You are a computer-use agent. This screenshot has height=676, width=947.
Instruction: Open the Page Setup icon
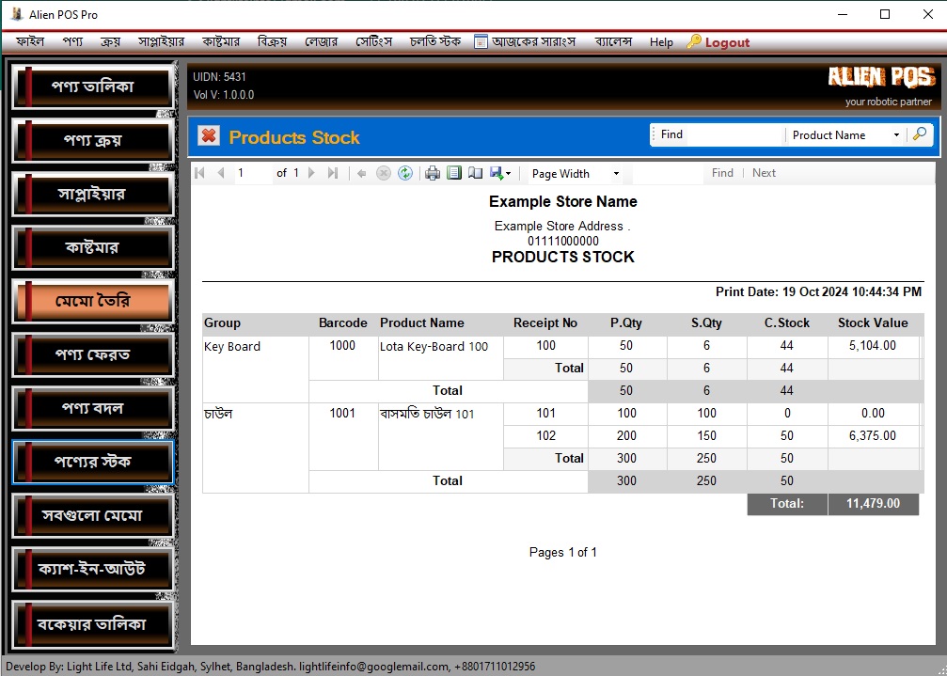pos(476,173)
